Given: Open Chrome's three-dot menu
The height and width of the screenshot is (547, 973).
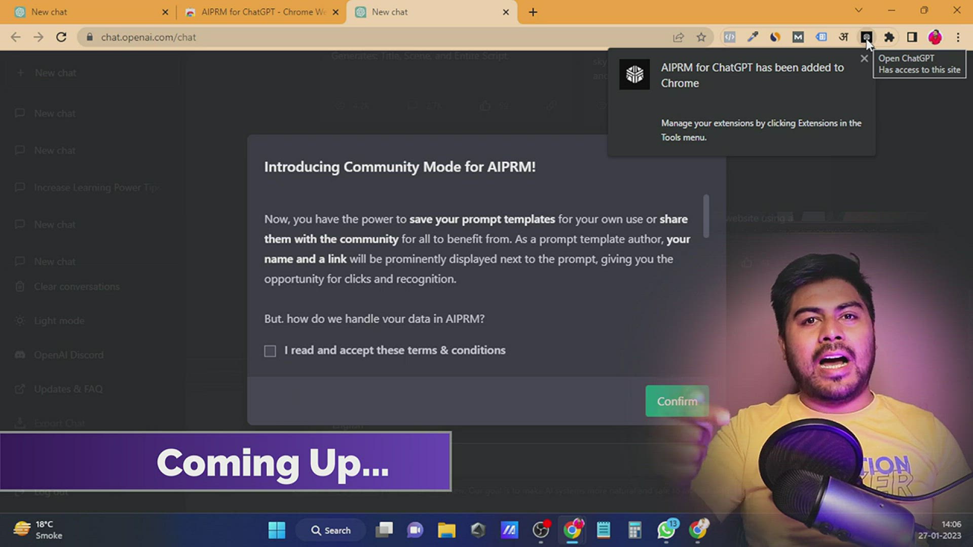Looking at the screenshot, I should [x=958, y=37].
